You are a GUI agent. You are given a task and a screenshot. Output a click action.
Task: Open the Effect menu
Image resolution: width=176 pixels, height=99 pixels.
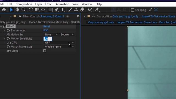pos(49,4)
